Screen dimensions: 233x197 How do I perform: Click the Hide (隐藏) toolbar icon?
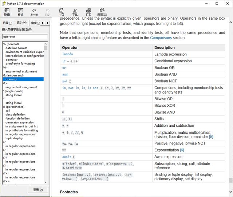(7, 12)
